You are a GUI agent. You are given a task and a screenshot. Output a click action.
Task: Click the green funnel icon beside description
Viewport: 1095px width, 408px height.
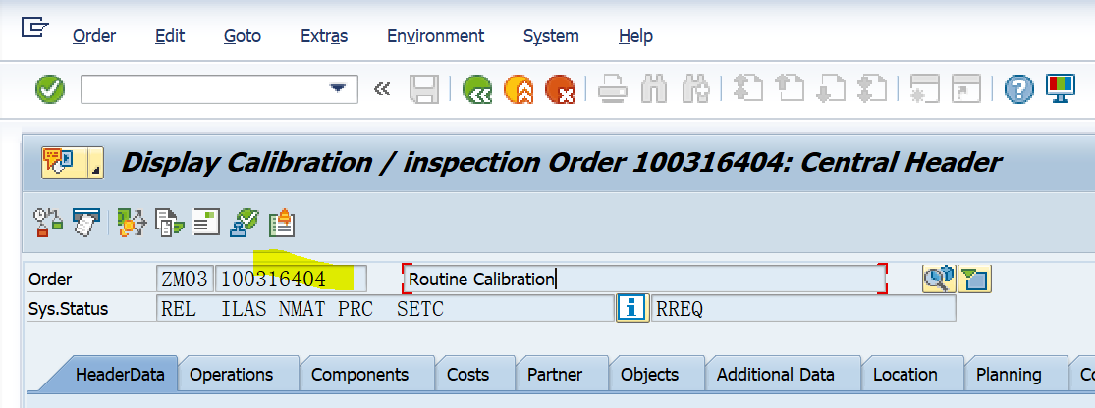(975, 279)
